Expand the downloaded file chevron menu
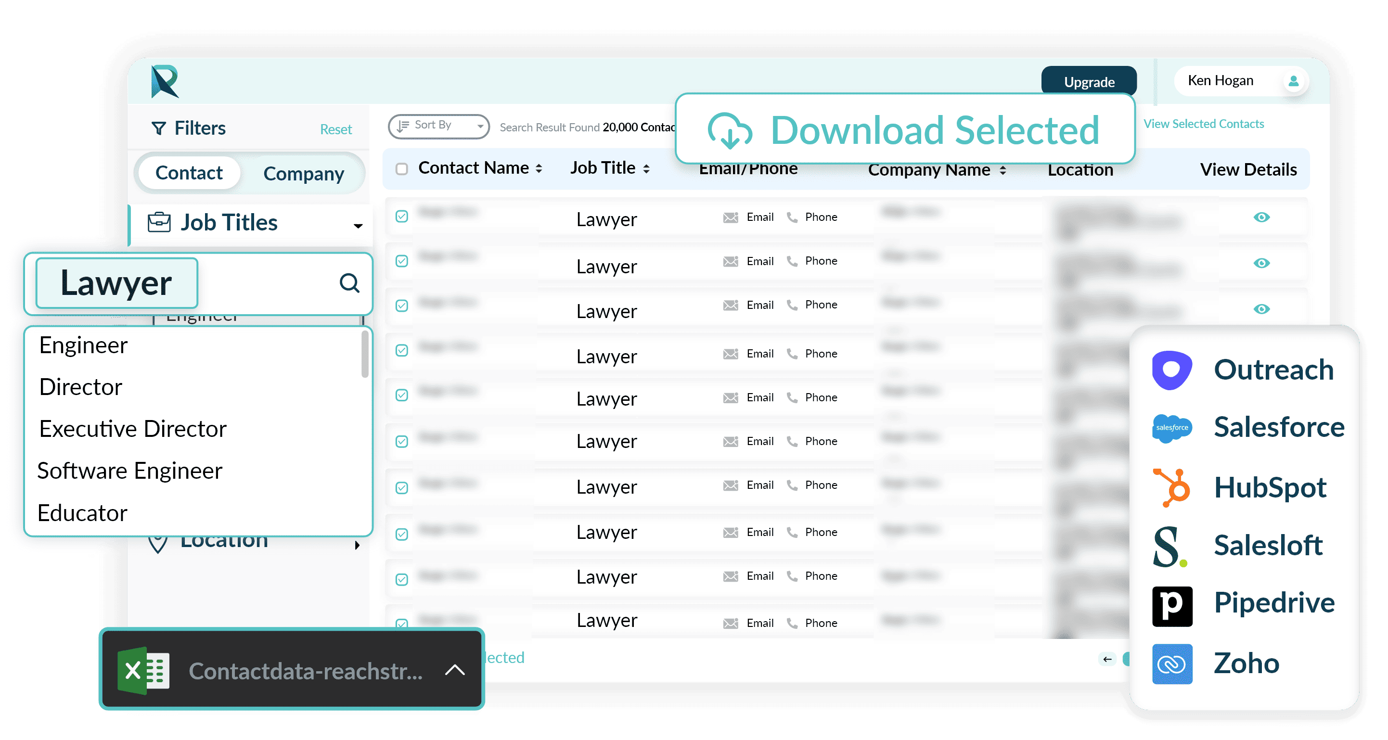Screen dimensions: 1388x740 [455, 670]
